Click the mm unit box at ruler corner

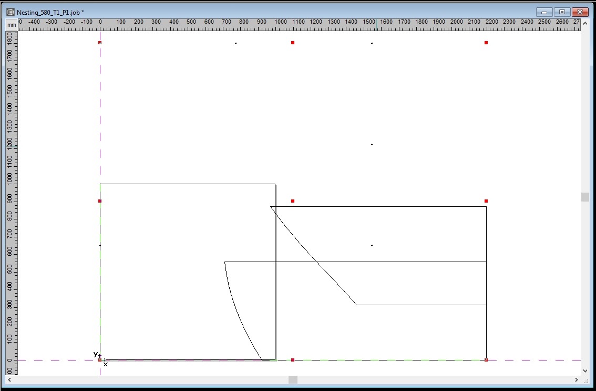click(12, 25)
